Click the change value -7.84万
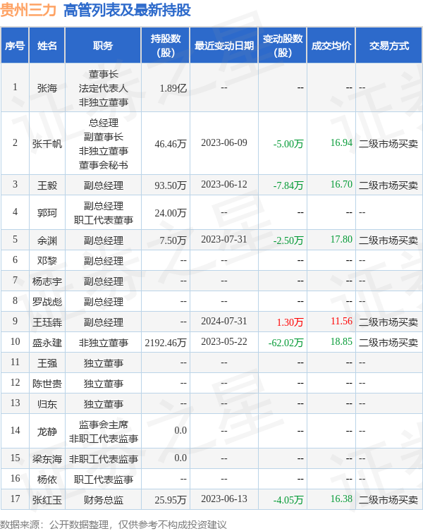Viewport: 423px width, 531px height. click(288, 185)
